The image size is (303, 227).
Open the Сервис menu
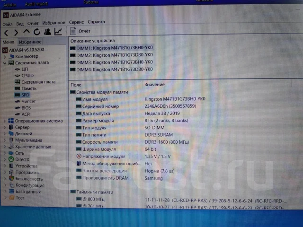coord(76,22)
